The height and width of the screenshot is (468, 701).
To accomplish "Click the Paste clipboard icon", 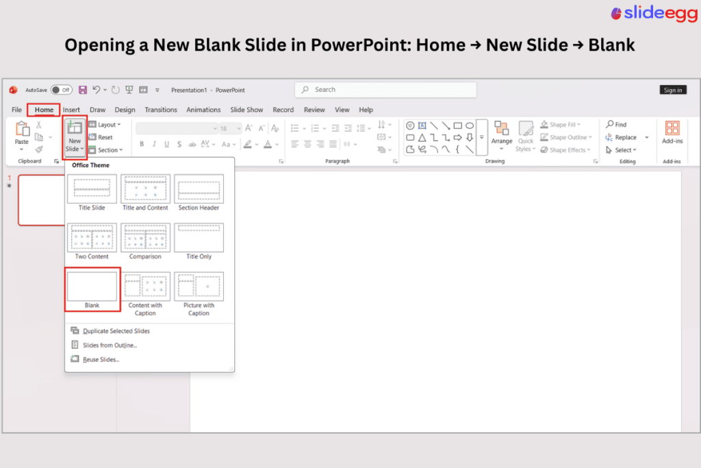I will (x=22, y=129).
